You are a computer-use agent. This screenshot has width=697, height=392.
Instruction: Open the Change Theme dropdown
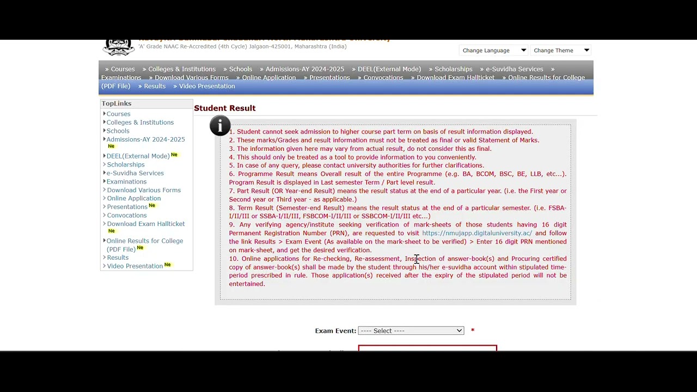(561, 51)
